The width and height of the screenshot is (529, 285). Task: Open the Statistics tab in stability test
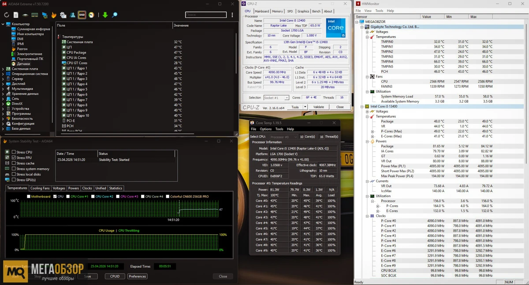pyautogui.click(x=115, y=188)
